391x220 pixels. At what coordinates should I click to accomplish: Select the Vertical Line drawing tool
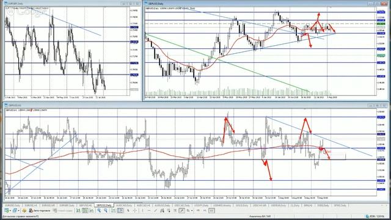(142, 210)
